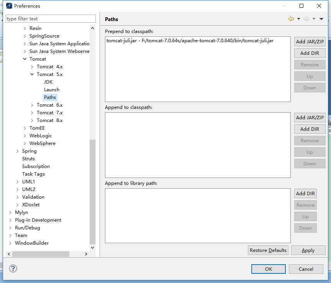Expand Sun Java System Webserver node
The height and width of the screenshot is (283, 331).
click(x=25, y=51)
